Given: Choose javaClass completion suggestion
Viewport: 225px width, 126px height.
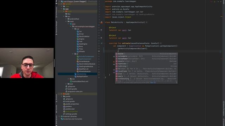Looking at the screenshot, I should coord(146,71).
